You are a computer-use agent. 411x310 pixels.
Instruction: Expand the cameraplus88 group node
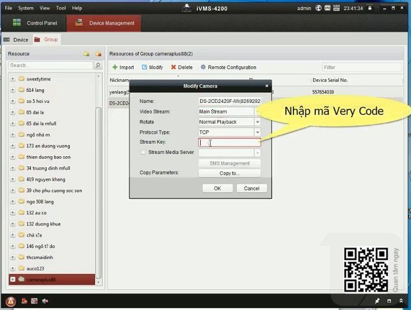click(13, 279)
